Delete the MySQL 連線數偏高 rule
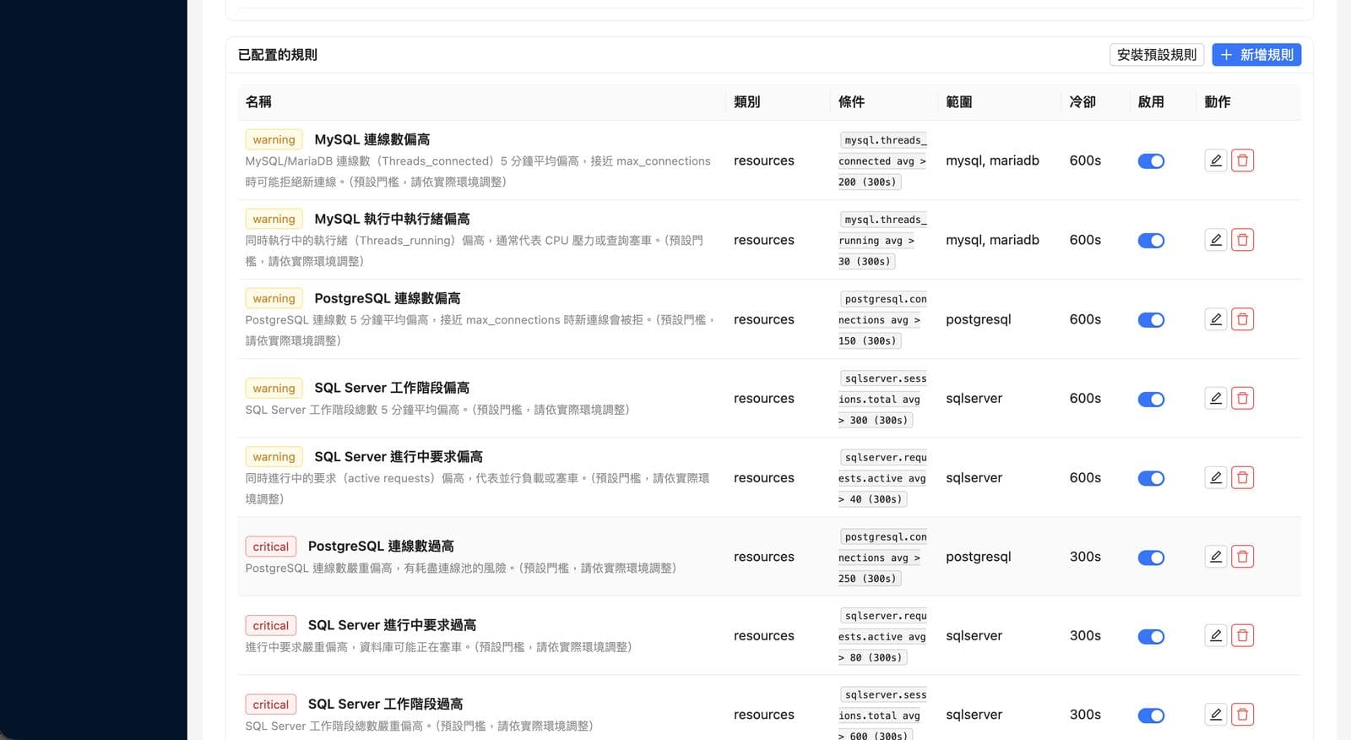Image resolution: width=1351 pixels, height=740 pixels. (x=1242, y=161)
